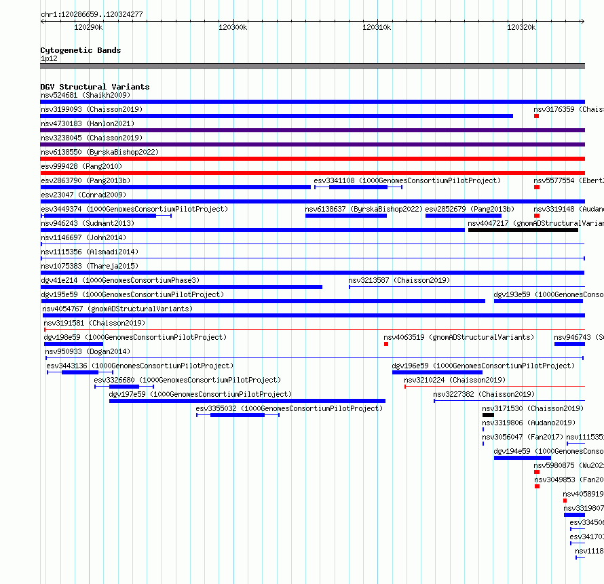Viewport: 604px width, 584px height.
Task: Select the nsv3199093 (Chaisson2019) blue bar
Action: (277, 116)
